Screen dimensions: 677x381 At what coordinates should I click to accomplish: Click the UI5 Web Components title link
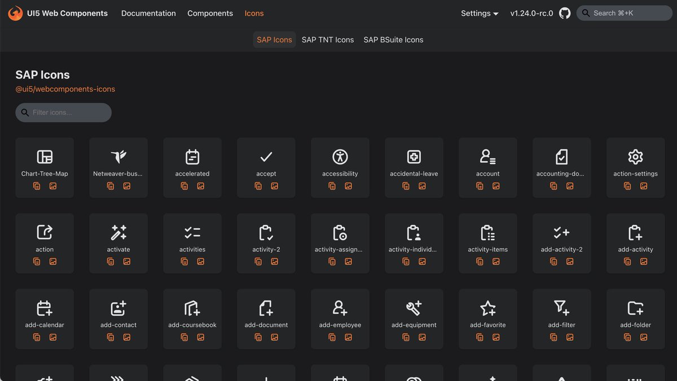[67, 13]
